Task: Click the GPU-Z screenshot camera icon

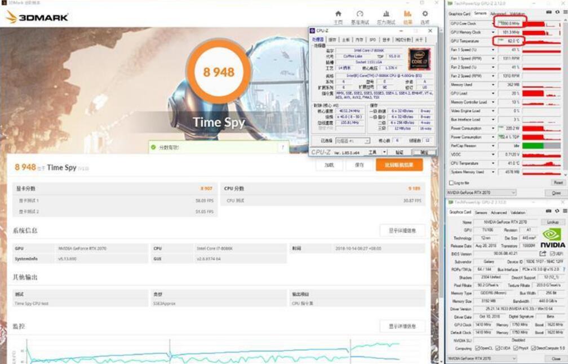Action: [x=548, y=12]
